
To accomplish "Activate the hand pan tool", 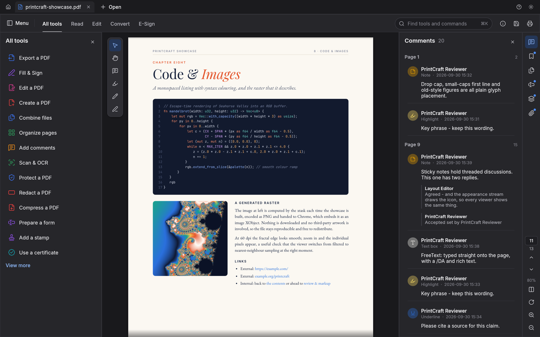I will [x=115, y=58].
